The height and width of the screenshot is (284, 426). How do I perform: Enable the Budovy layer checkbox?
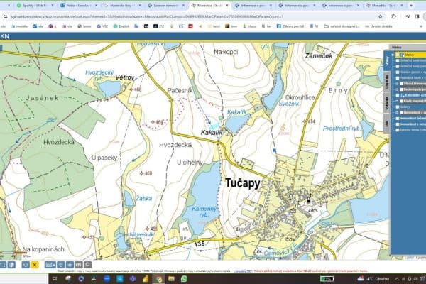(398, 107)
